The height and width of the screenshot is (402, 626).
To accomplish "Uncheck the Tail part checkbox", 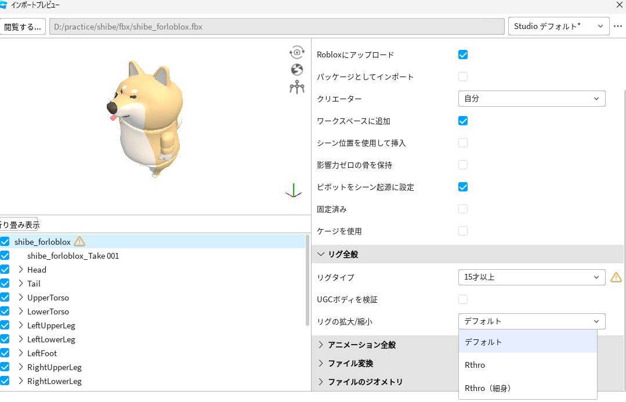I will tap(5, 284).
